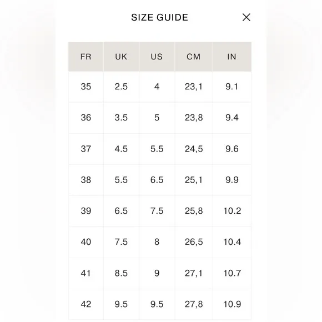Screen dimensions: 322x322
Task: Click the IN column header
Action: click(232, 57)
